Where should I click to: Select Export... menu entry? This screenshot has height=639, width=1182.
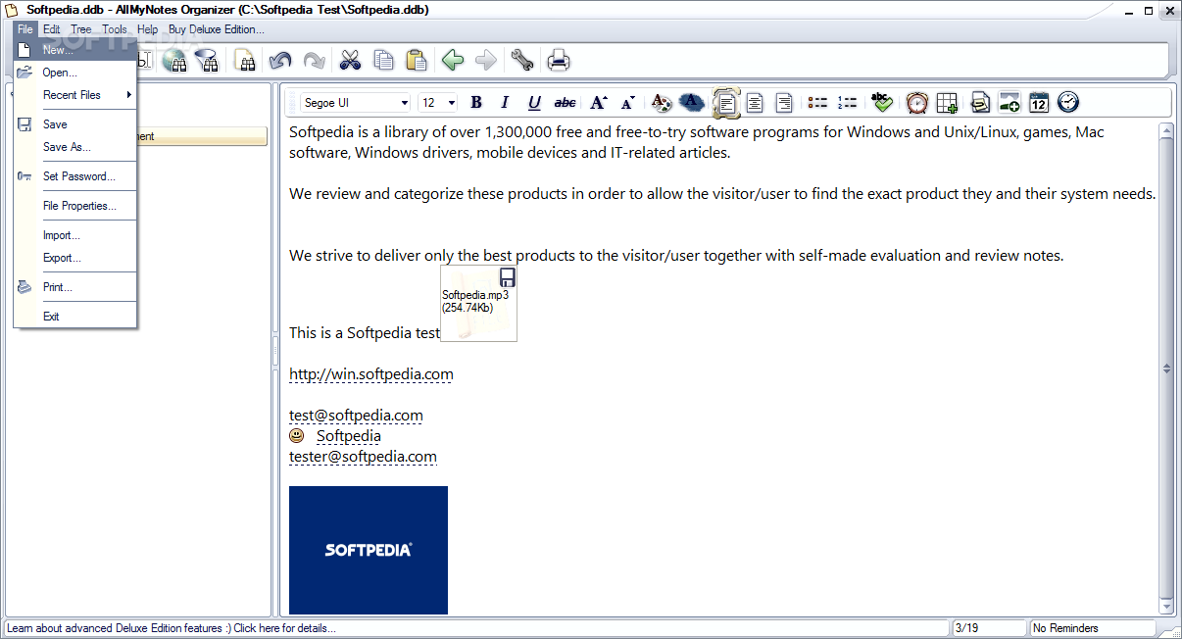[x=75, y=258]
